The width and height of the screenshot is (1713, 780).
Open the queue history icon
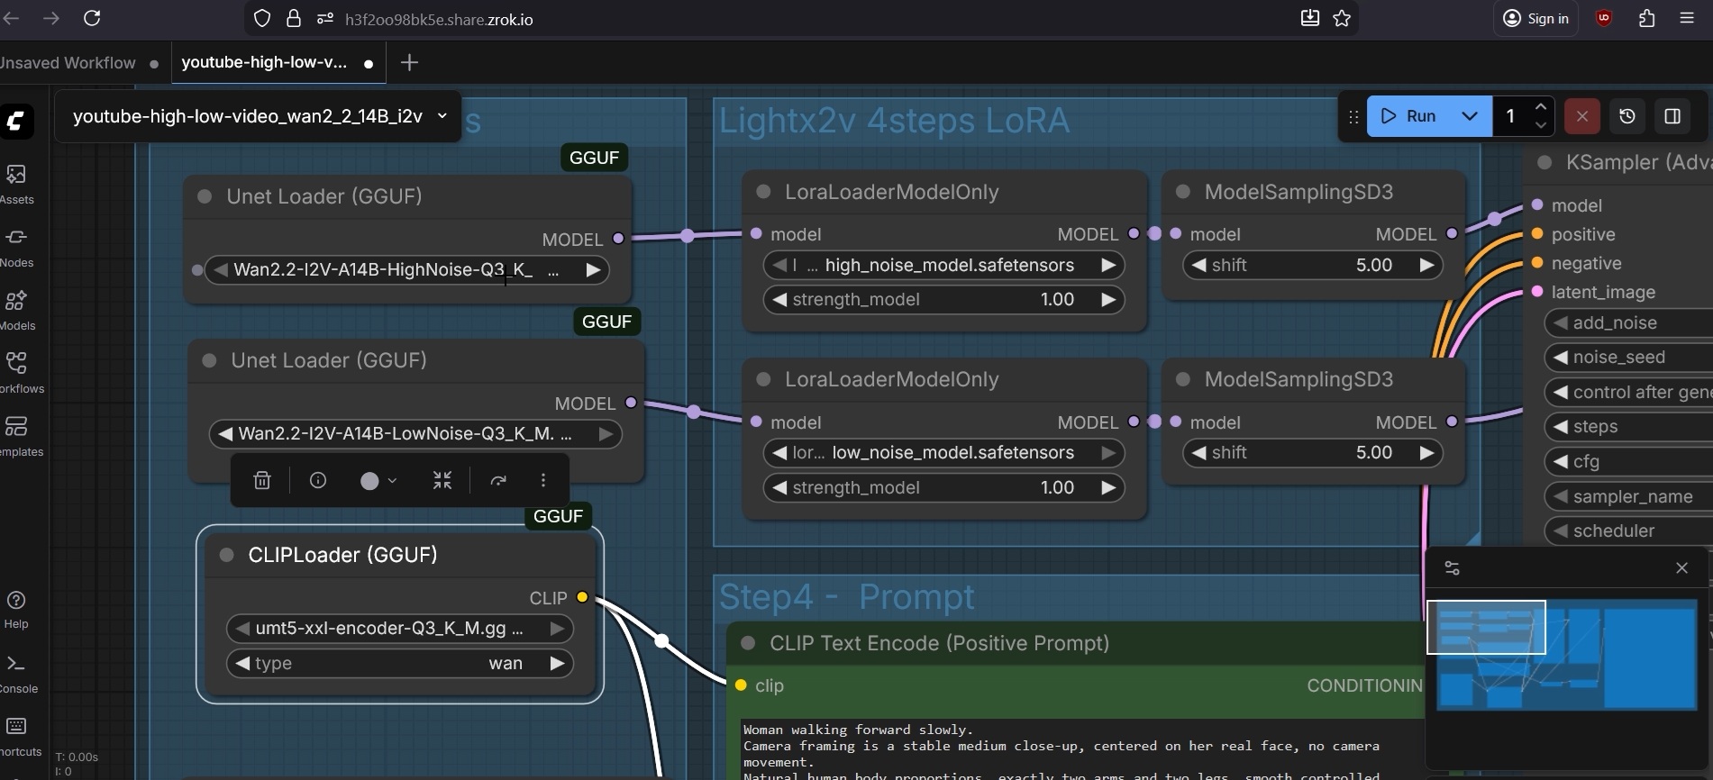point(1627,116)
